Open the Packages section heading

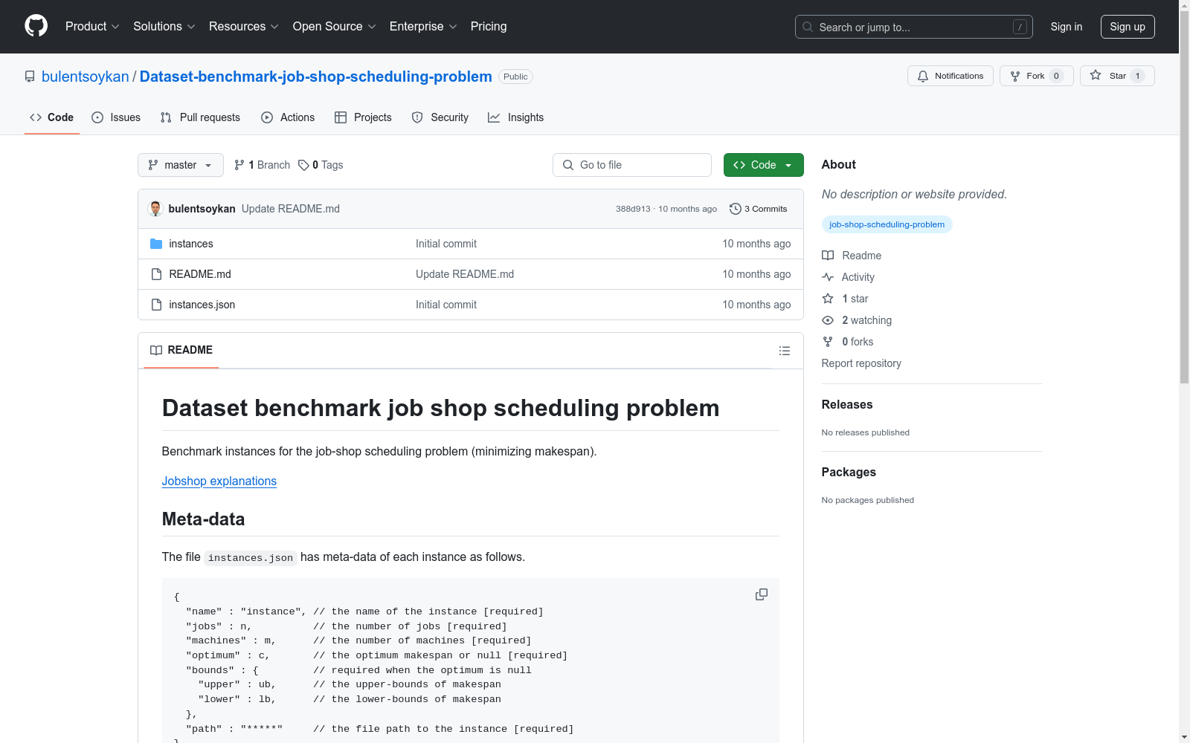click(849, 472)
